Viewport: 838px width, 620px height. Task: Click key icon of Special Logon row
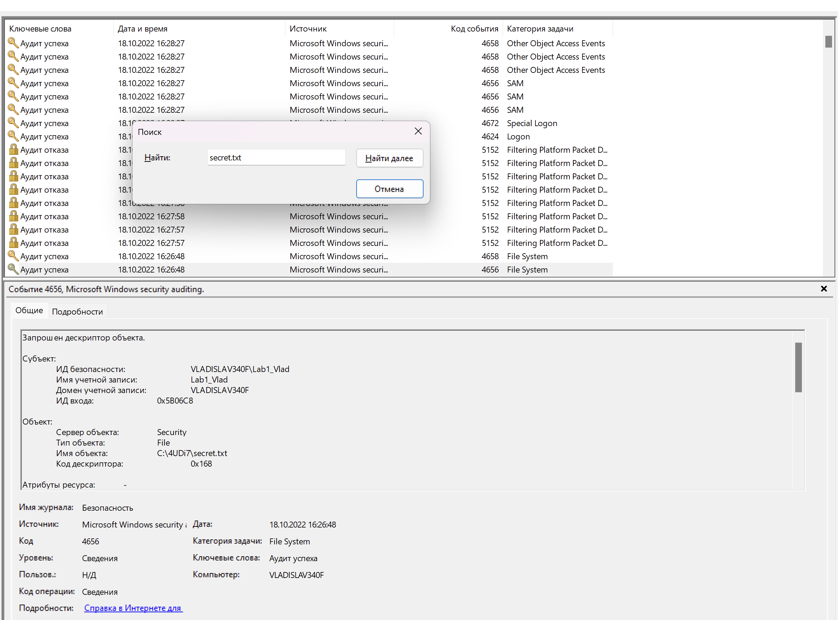[x=13, y=123]
